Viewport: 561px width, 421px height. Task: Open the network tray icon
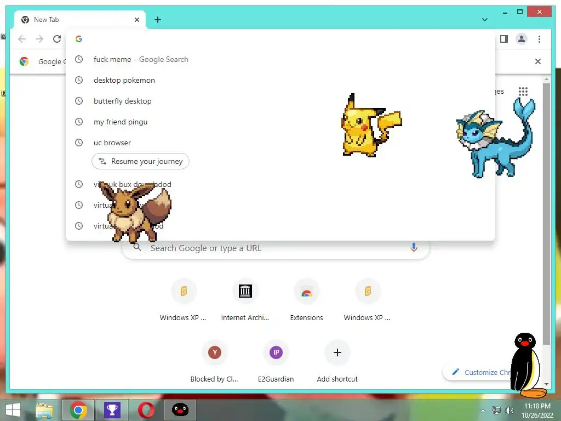point(496,411)
